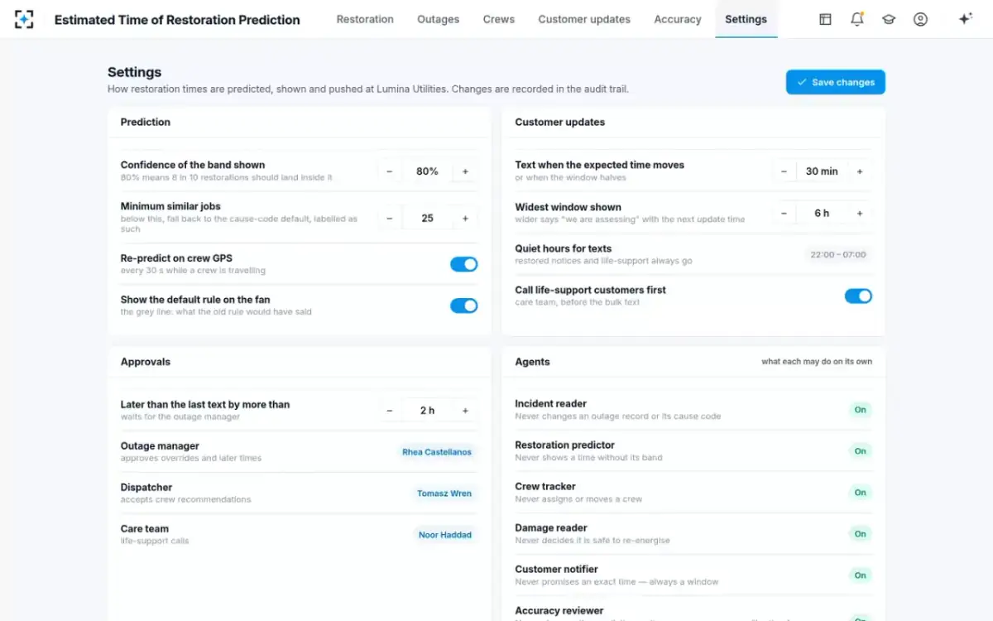Open user account profile icon
Viewport: 993px width, 621px height.
pos(920,19)
